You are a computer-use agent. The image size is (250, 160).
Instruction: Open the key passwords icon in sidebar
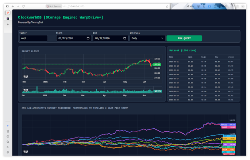(x=8, y=147)
